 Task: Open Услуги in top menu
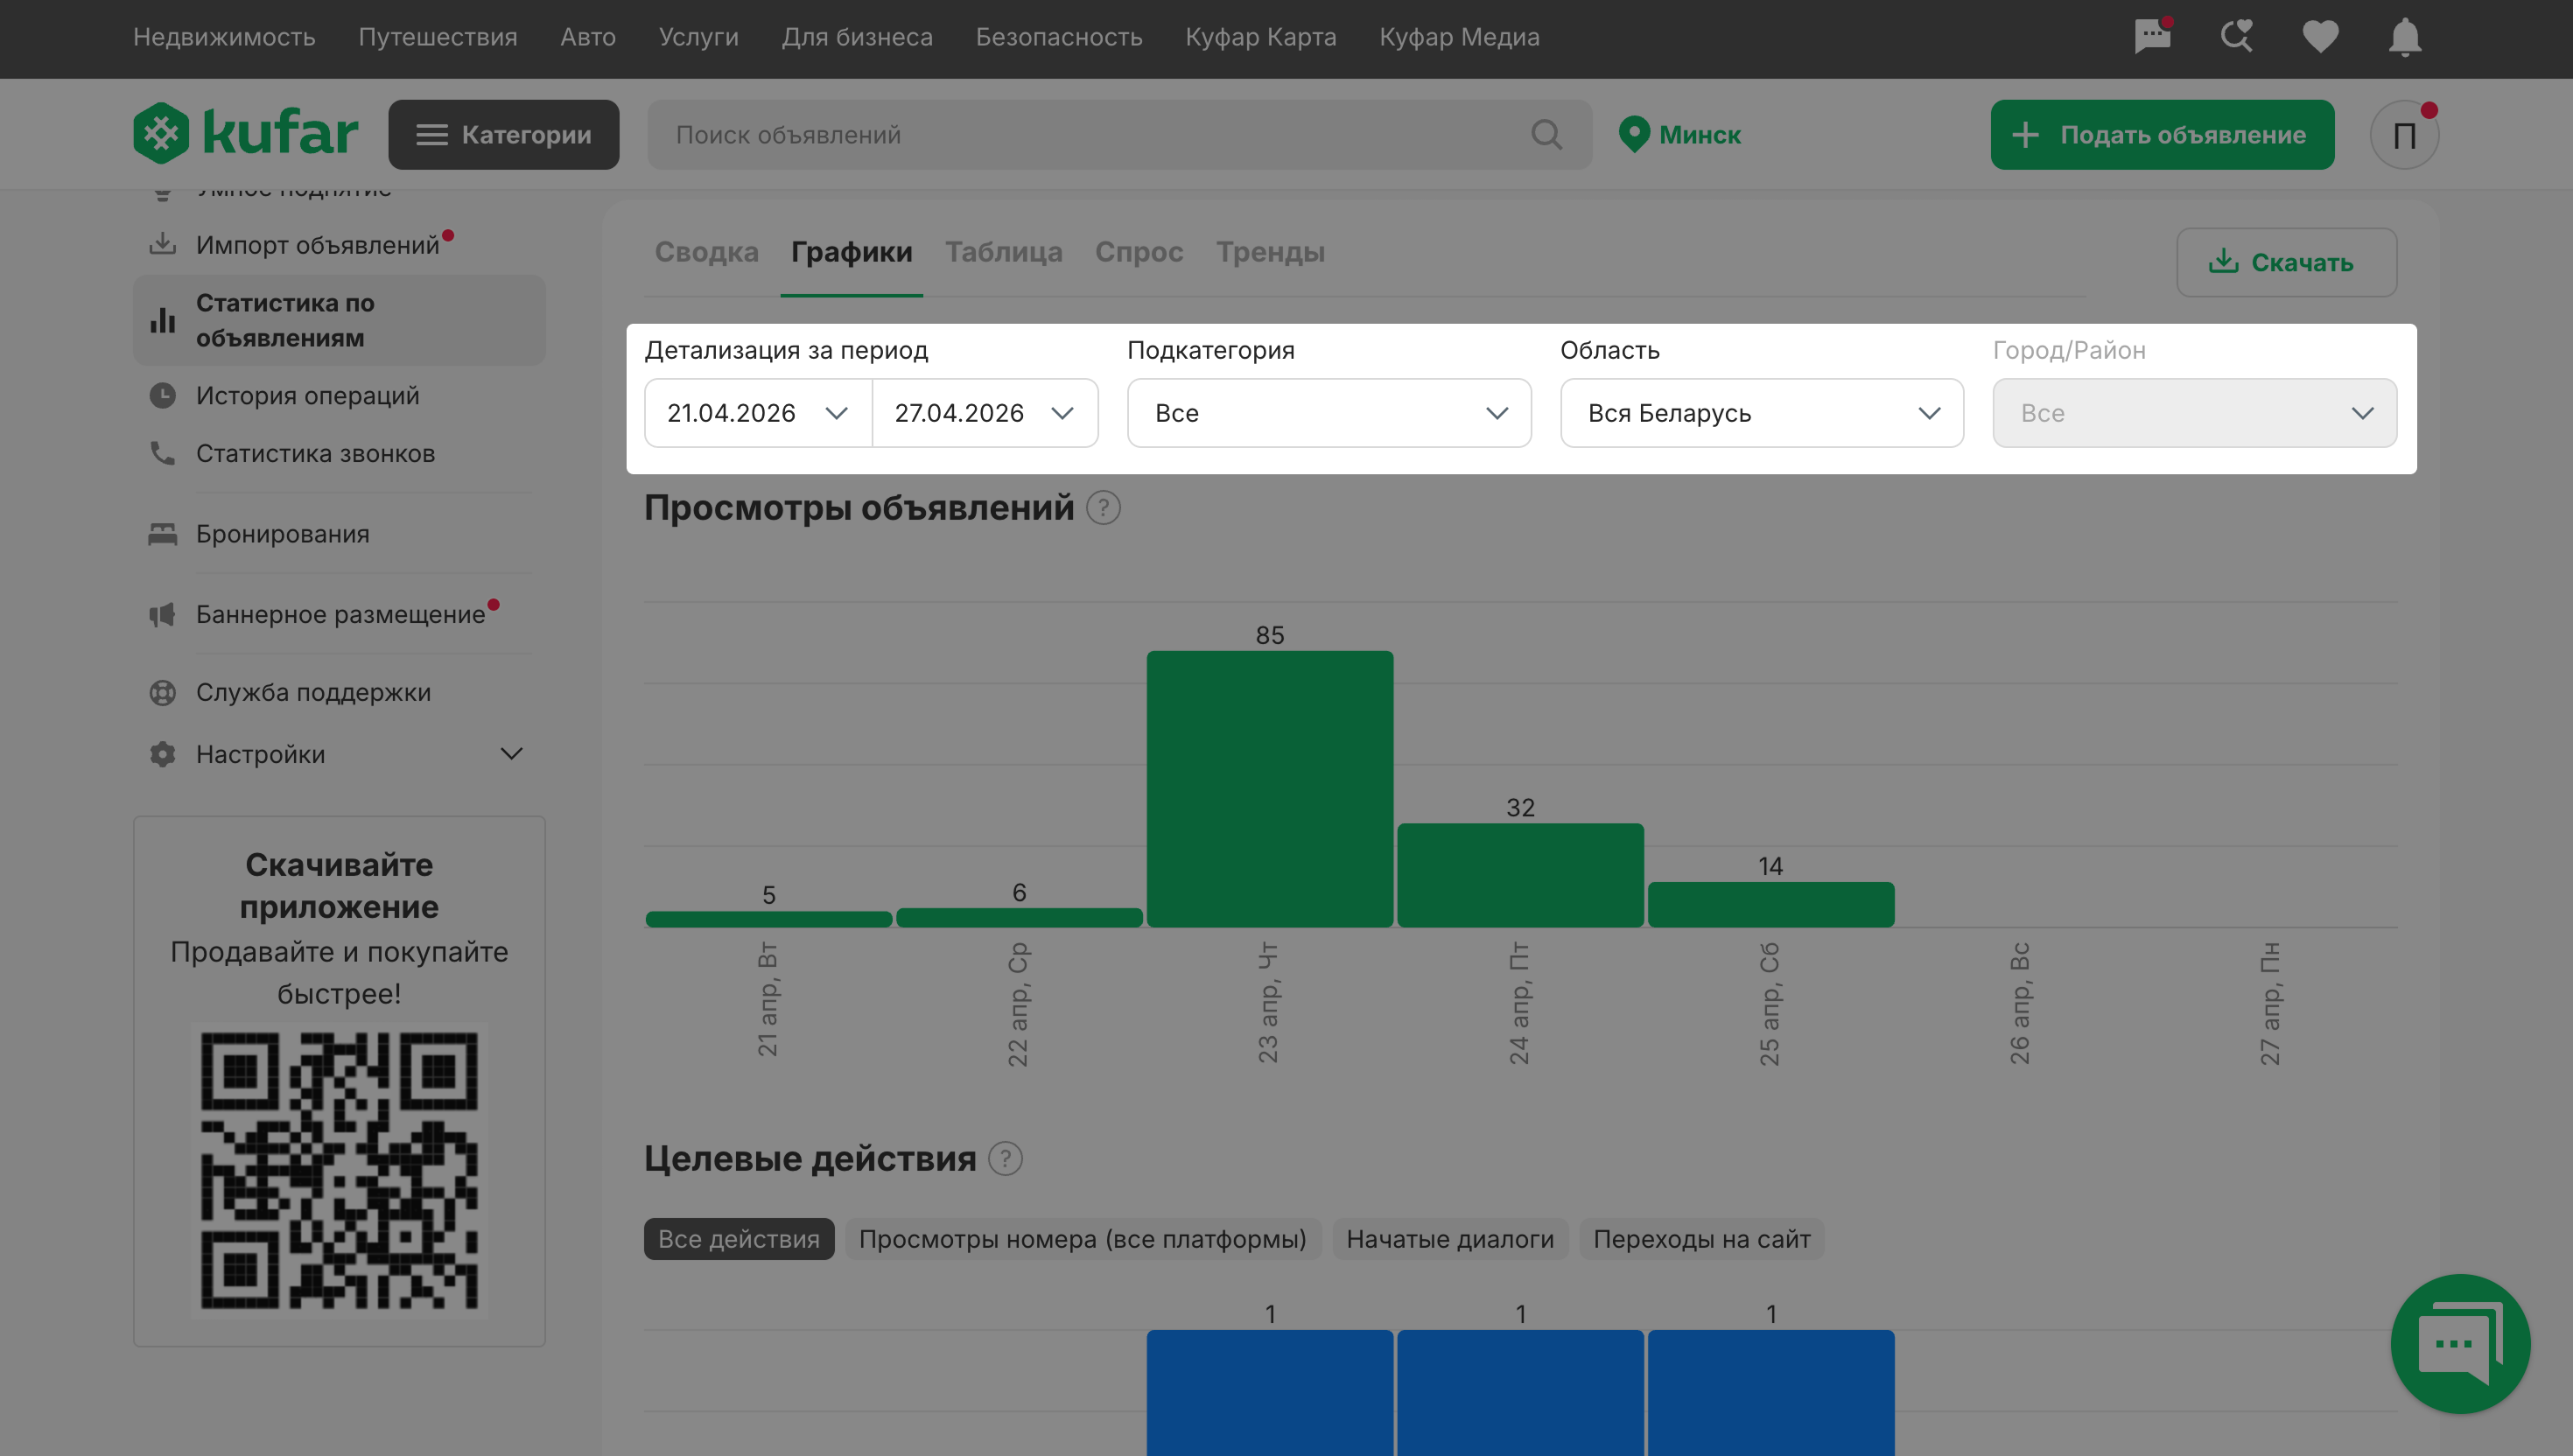point(699,37)
